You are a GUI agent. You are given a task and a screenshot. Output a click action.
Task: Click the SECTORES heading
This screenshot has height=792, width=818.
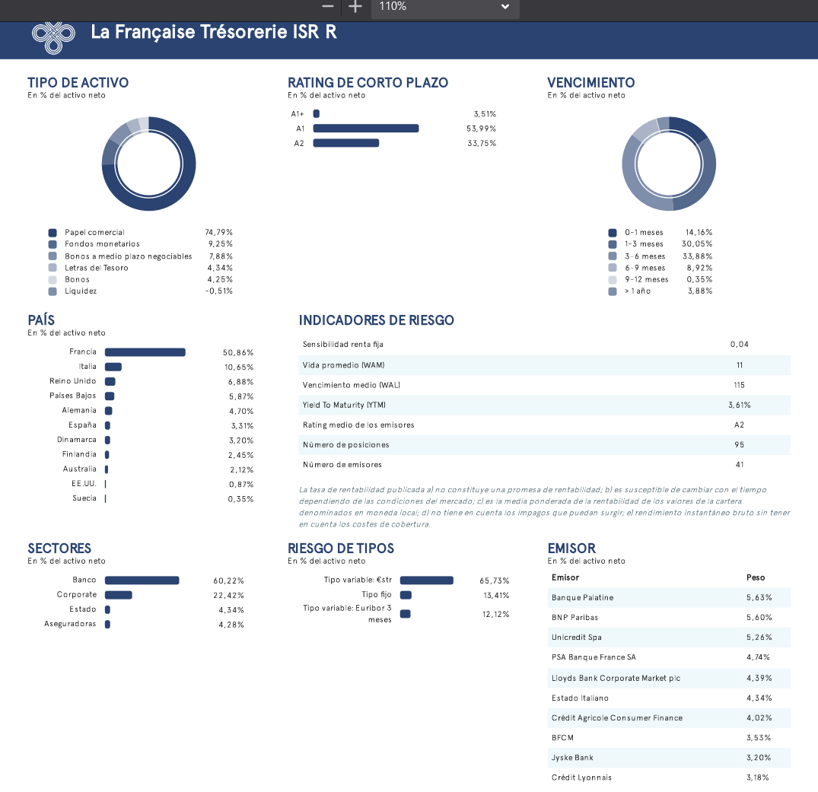coord(59,548)
